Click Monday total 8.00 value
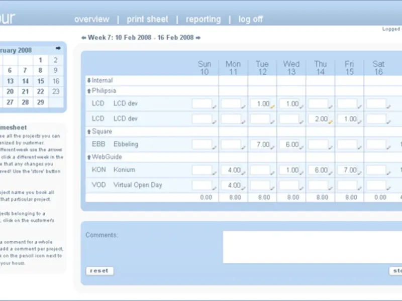 (x=235, y=197)
